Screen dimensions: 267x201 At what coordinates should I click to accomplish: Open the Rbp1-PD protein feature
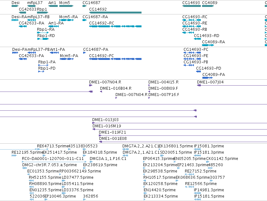[41, 71]
